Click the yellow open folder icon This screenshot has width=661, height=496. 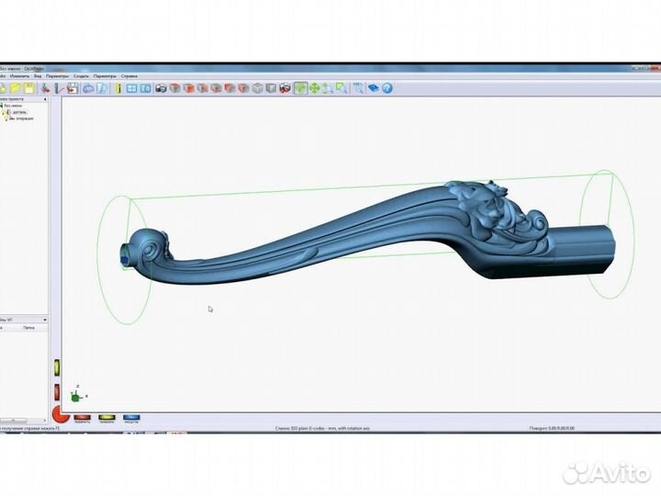[x=16, y=88]
